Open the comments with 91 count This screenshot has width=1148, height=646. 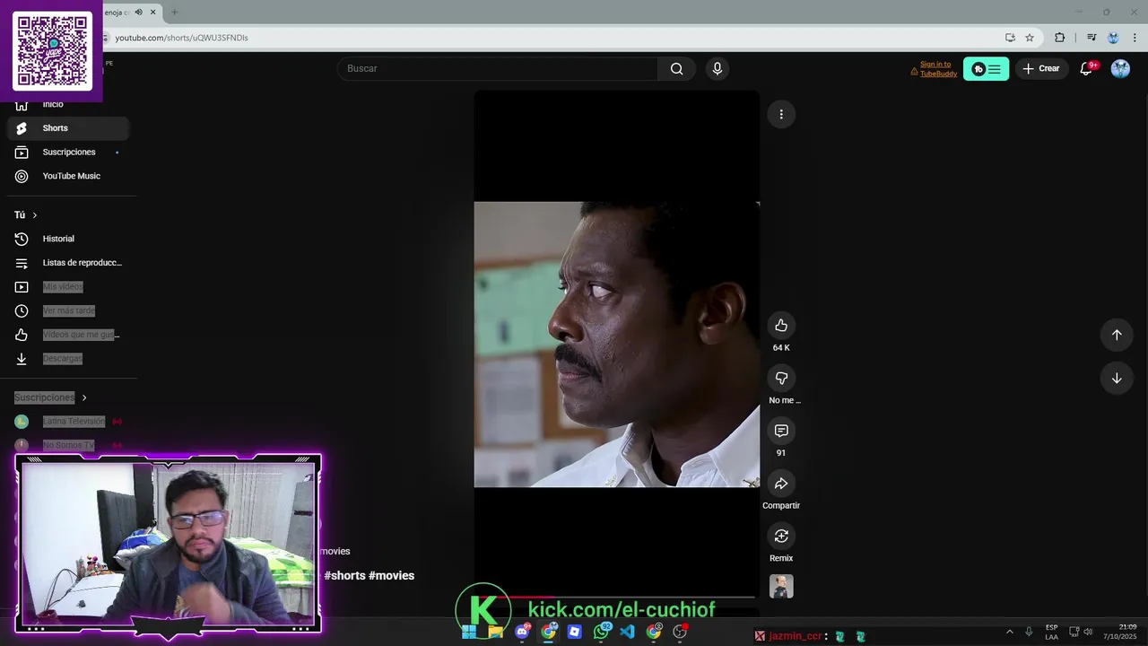[781, 431]
